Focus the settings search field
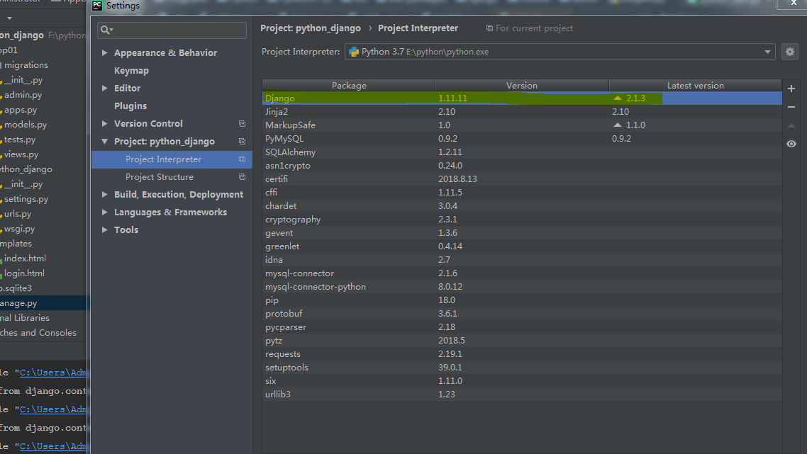Viewport: 807px width, 454px height. pyautogui.click(x=172, y=30)
